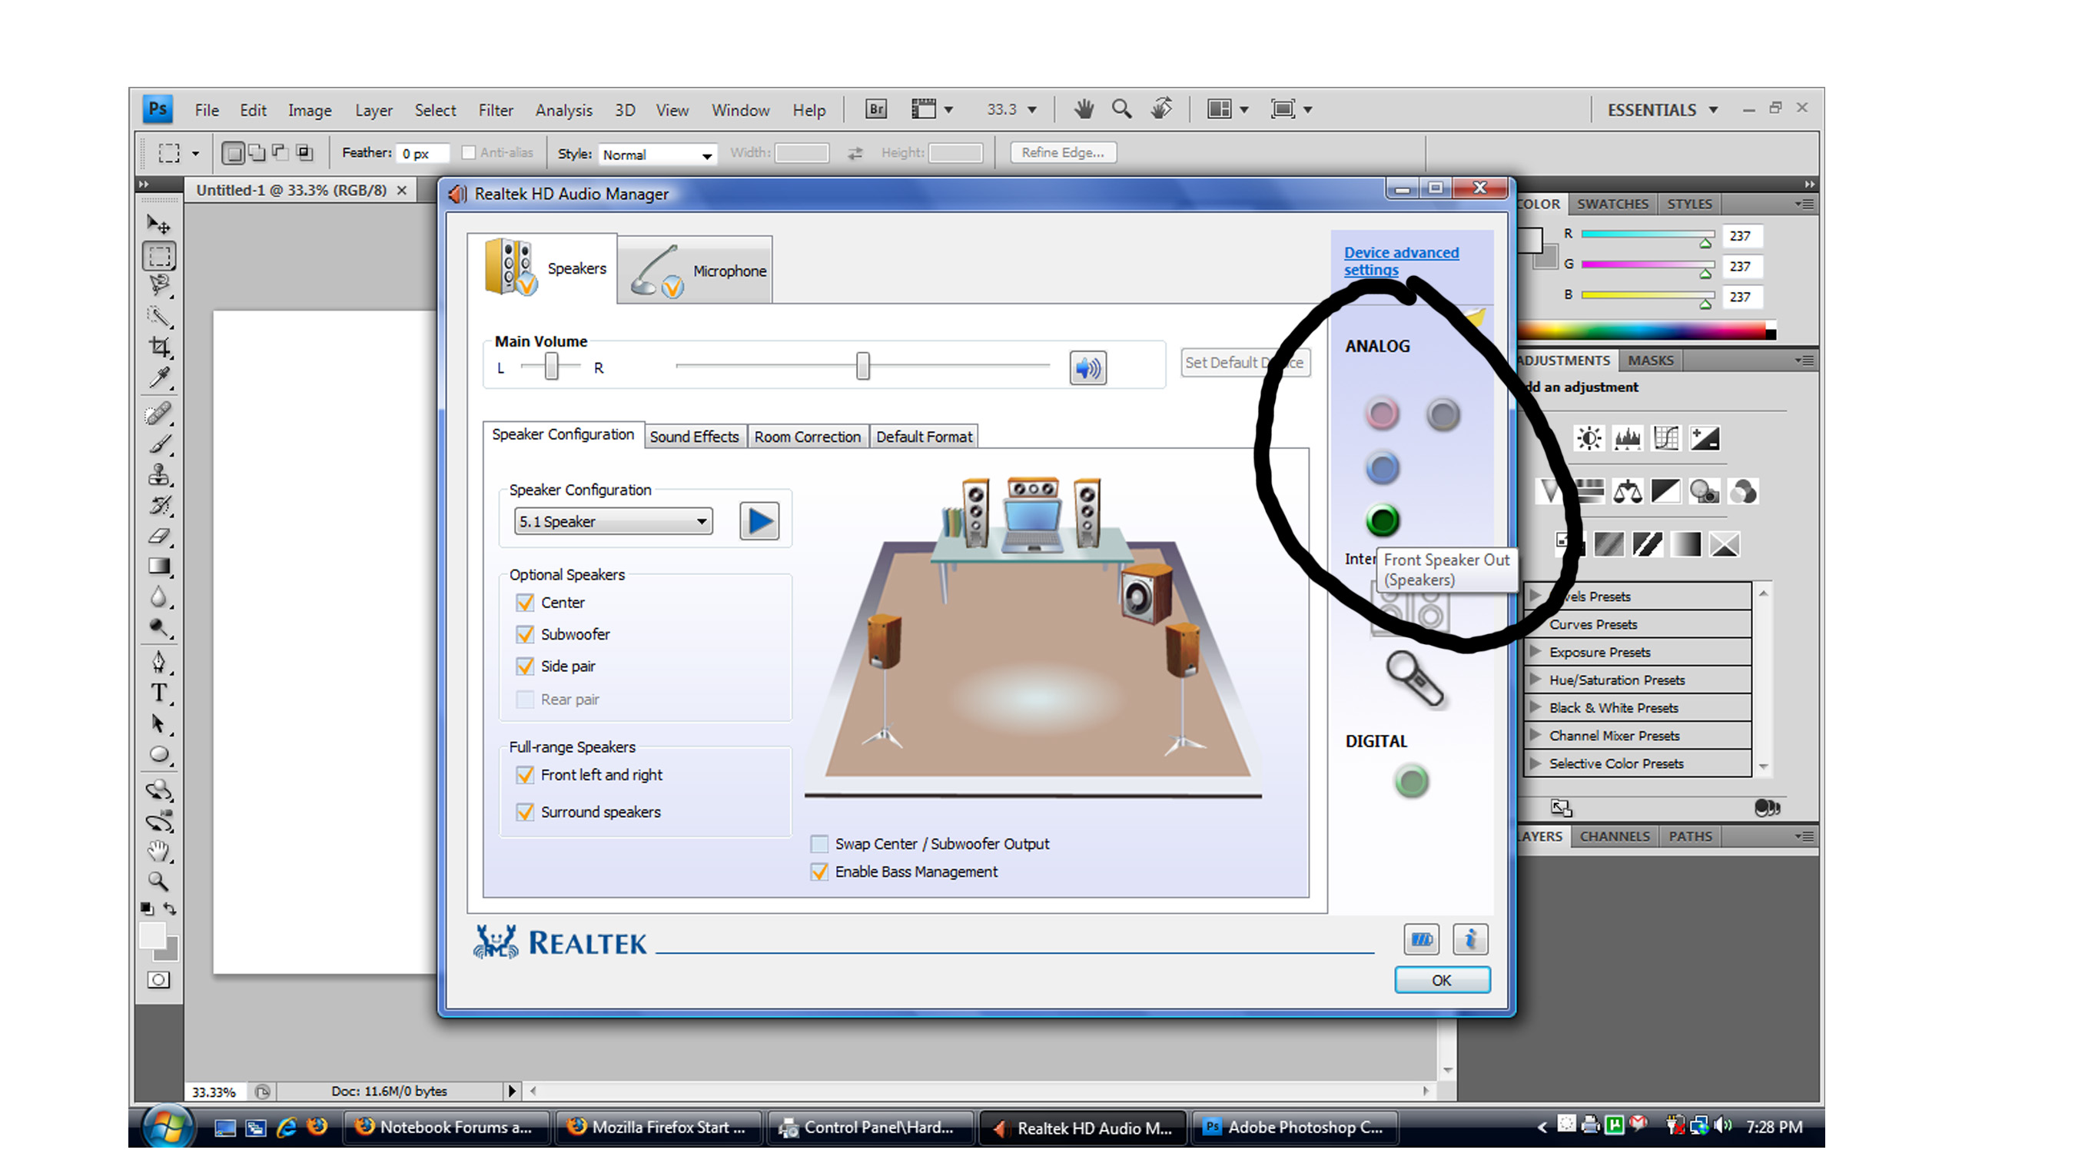Open Control Panel taskbar button

click(870, 1127)
